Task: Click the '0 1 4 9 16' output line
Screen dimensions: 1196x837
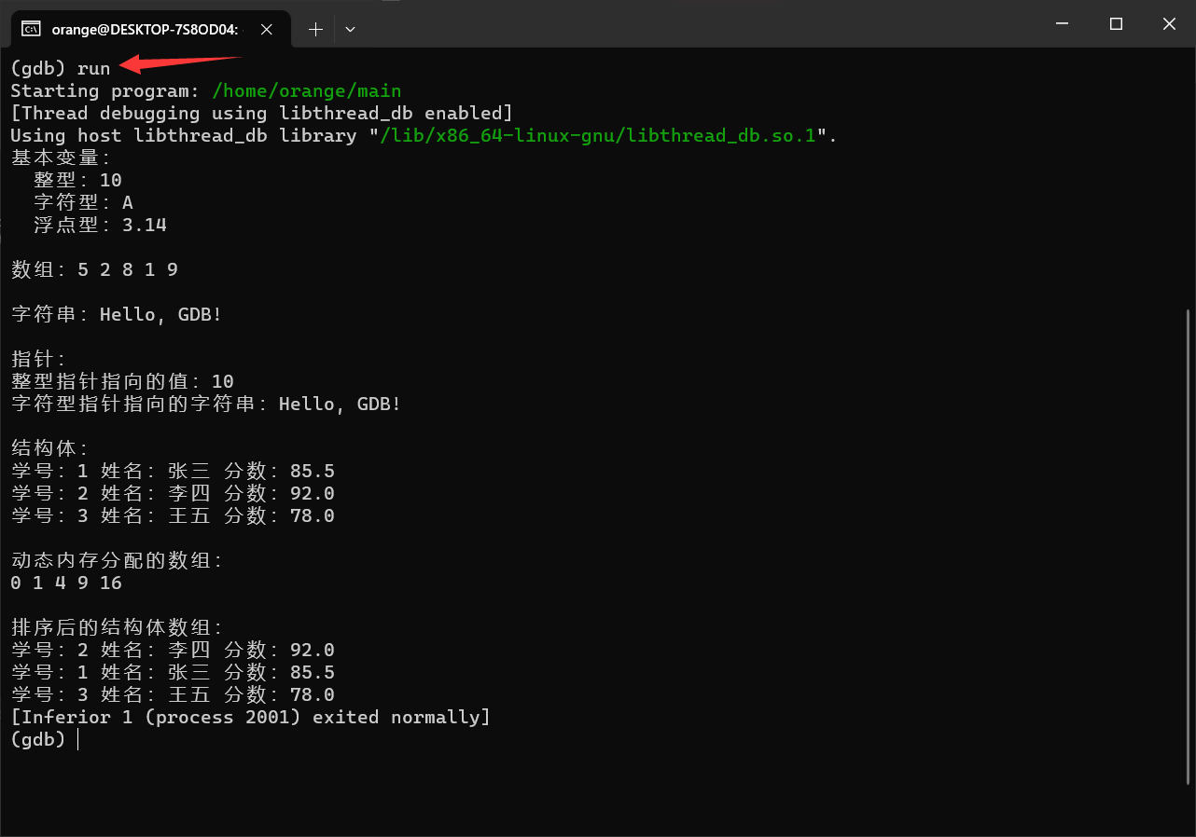Action: click(66, 583)
